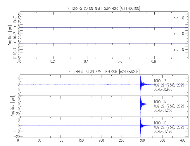Select the TC00 E channel label

[x=160, y=123]
